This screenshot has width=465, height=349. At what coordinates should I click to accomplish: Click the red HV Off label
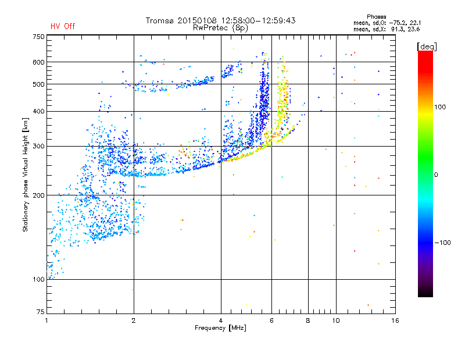[62, 26]
